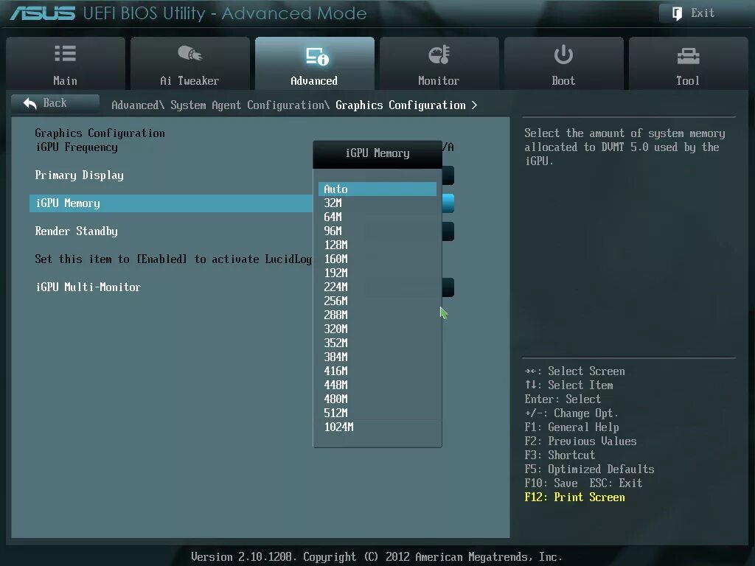Select 512M iGPU memory option
The image size is (755, 566).
[x=377, y=413]
